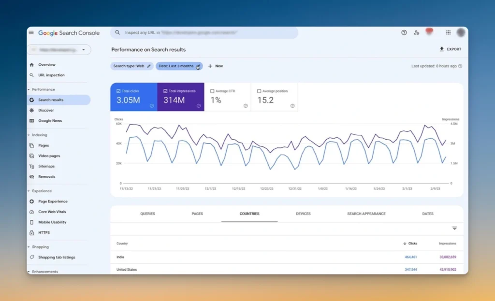Open the HTTPS report icon

pyautogui.click(x=33, y=232)
